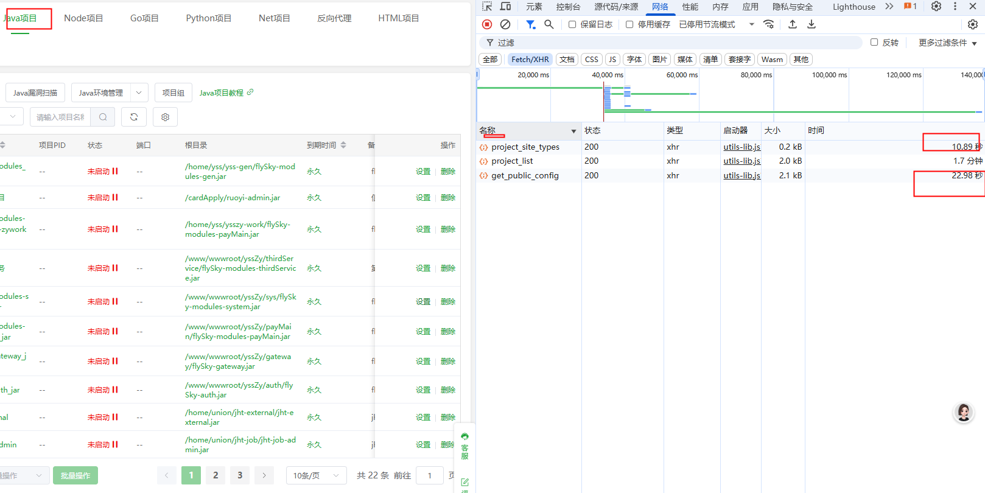Switch to Node项目 tab

83,18
